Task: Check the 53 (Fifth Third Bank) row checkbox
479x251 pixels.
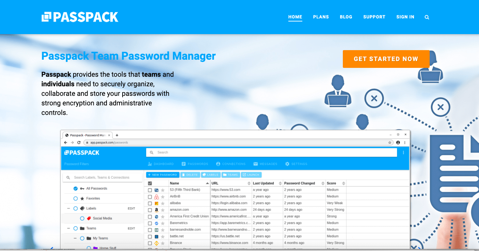Action: (150, 190)
